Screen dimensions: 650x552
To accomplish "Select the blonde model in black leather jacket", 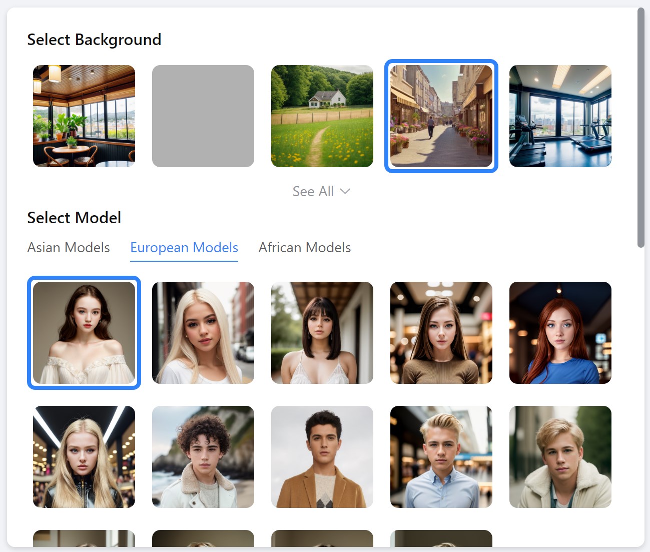I will point(84,457).
